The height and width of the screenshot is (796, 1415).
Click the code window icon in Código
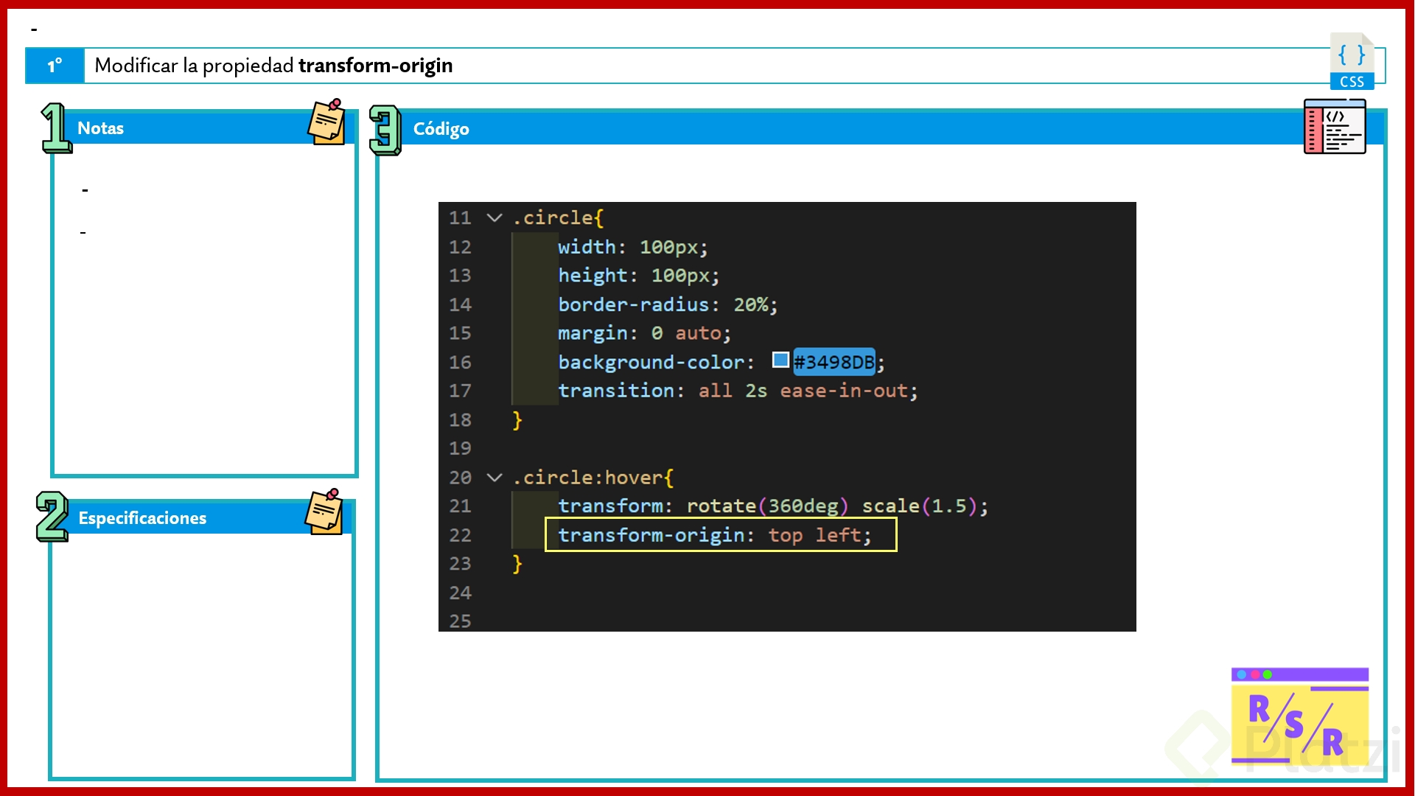coord(1334,127)
